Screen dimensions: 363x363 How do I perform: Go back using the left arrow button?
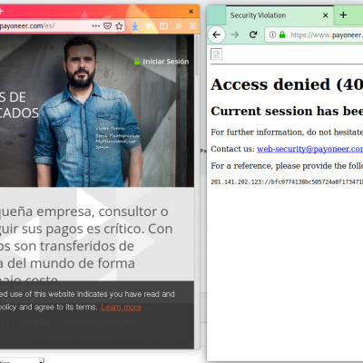coord(217,34)
